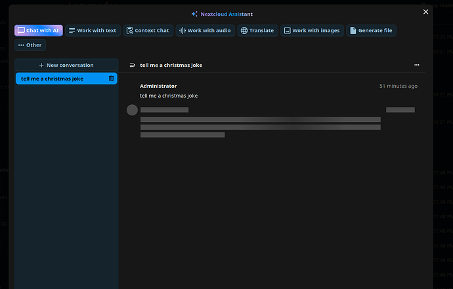Click the waveform icon for Work with audio

(183, 30)
